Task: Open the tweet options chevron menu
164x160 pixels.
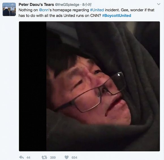Action: coord(159,4)
